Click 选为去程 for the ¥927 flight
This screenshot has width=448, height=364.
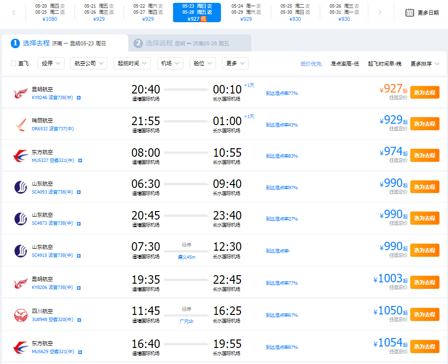pos(424,93)
